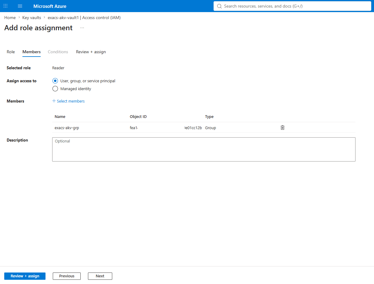
Task: Click the search magnifier icon
Action: [219, 6]
